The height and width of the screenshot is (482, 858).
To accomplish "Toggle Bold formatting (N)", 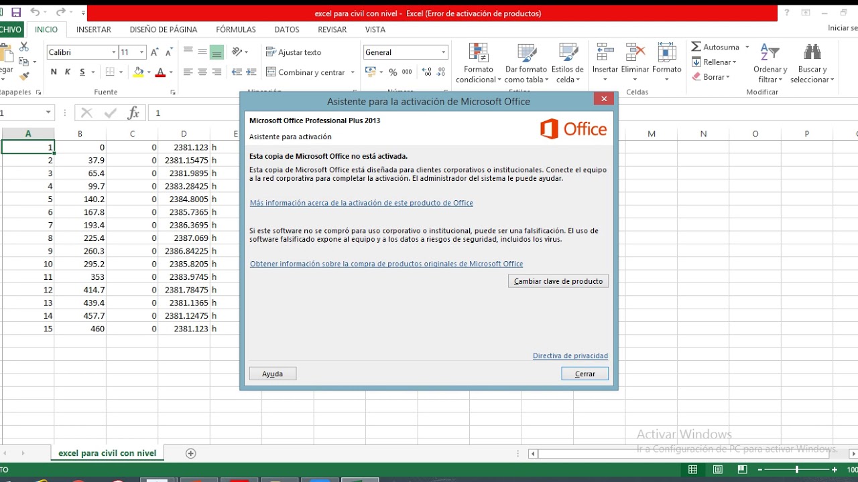I will coord(54,72).
